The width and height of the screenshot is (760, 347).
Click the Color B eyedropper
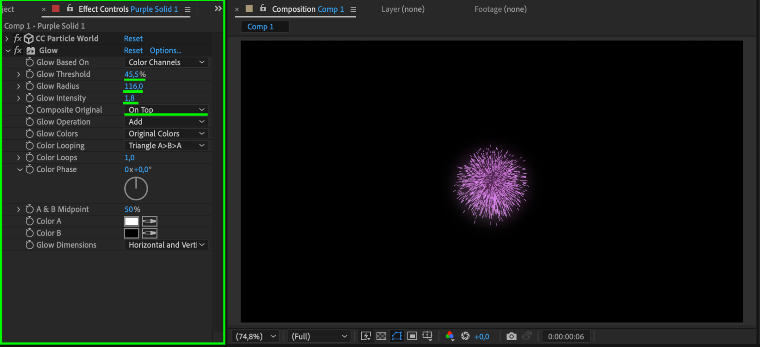click(150, 233)
